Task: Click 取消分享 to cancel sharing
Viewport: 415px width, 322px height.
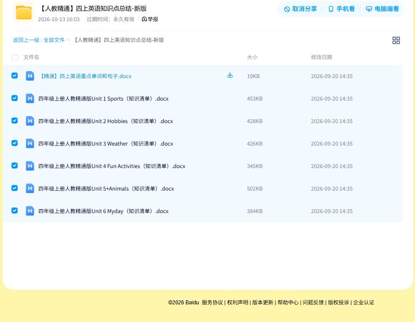Action: click(x=300, y=9)
